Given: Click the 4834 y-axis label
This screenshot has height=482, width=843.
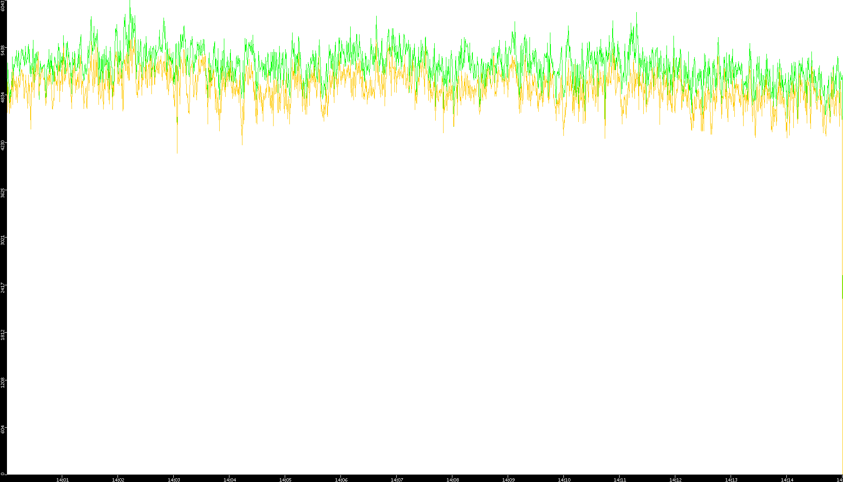Looking at the screenshot, I should pos(3,97).
